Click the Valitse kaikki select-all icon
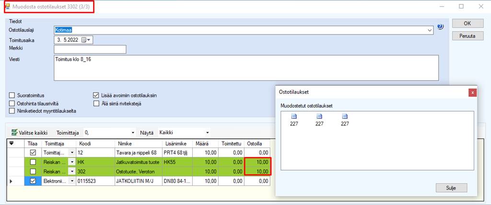 [x=14, y=132]
